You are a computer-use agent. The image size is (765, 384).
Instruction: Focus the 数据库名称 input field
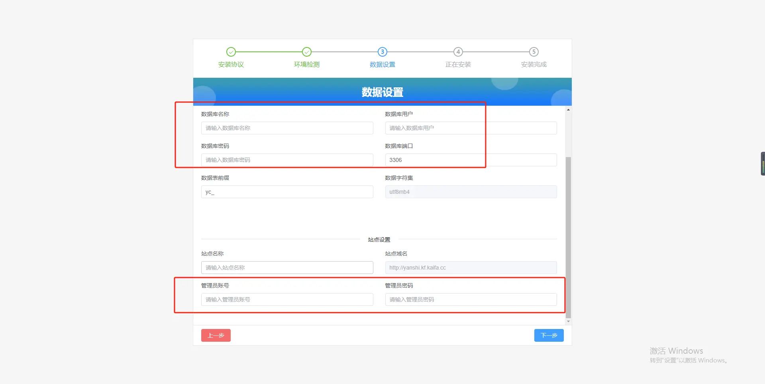pos(287,128)
